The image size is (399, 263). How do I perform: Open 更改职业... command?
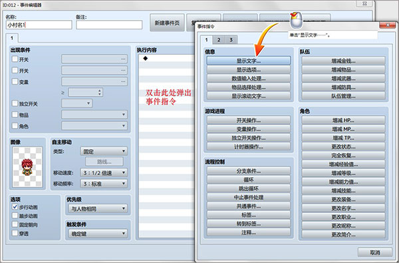click(x=343, y=217)
